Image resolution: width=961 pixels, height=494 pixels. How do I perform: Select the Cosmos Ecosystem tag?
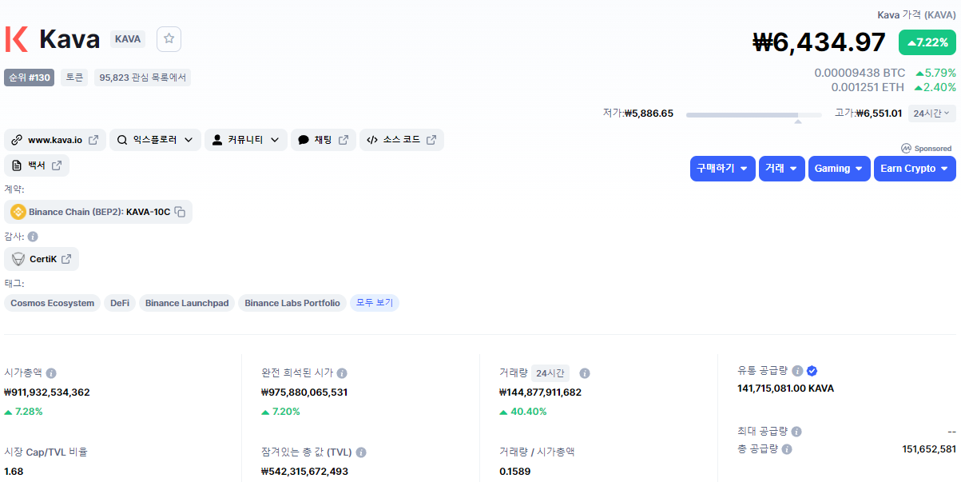tap(52, 303)
